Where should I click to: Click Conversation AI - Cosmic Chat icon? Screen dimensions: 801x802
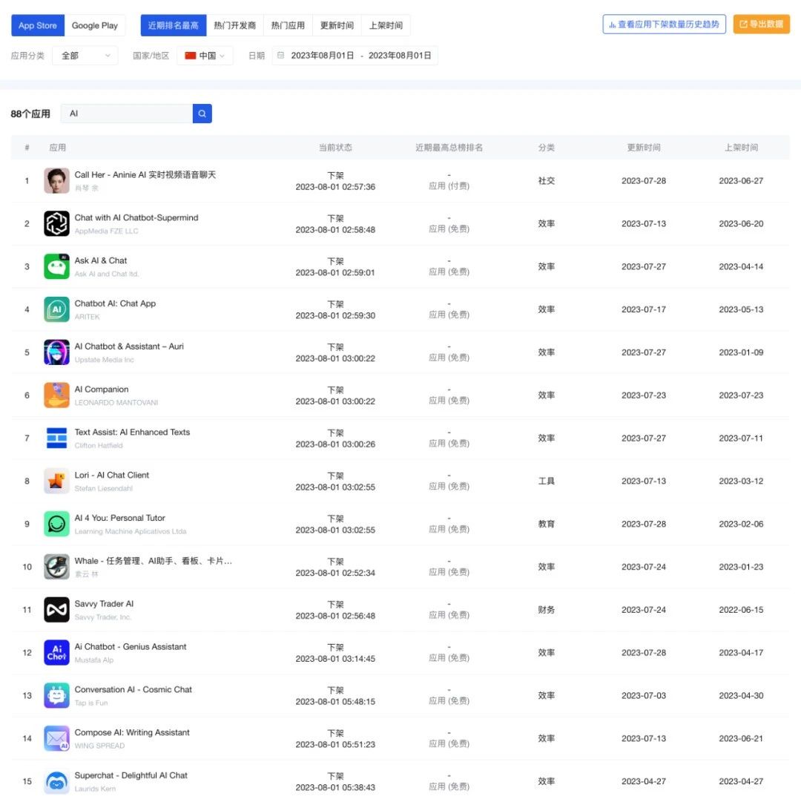[x=57, y=696]
